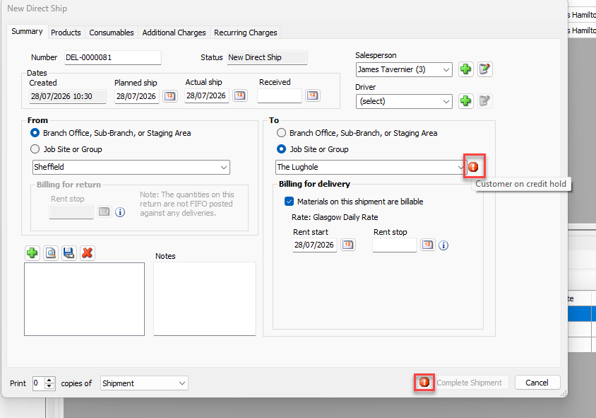Switch to the Summary tab

(x=27, y=31)
